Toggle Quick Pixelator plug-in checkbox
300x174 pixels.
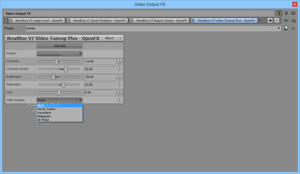click(x=69, y=21)
